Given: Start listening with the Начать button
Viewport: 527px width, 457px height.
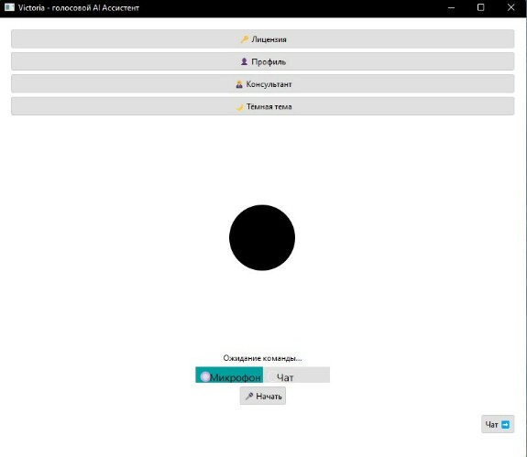Looking at the screenshot, I should coord(263,396).
